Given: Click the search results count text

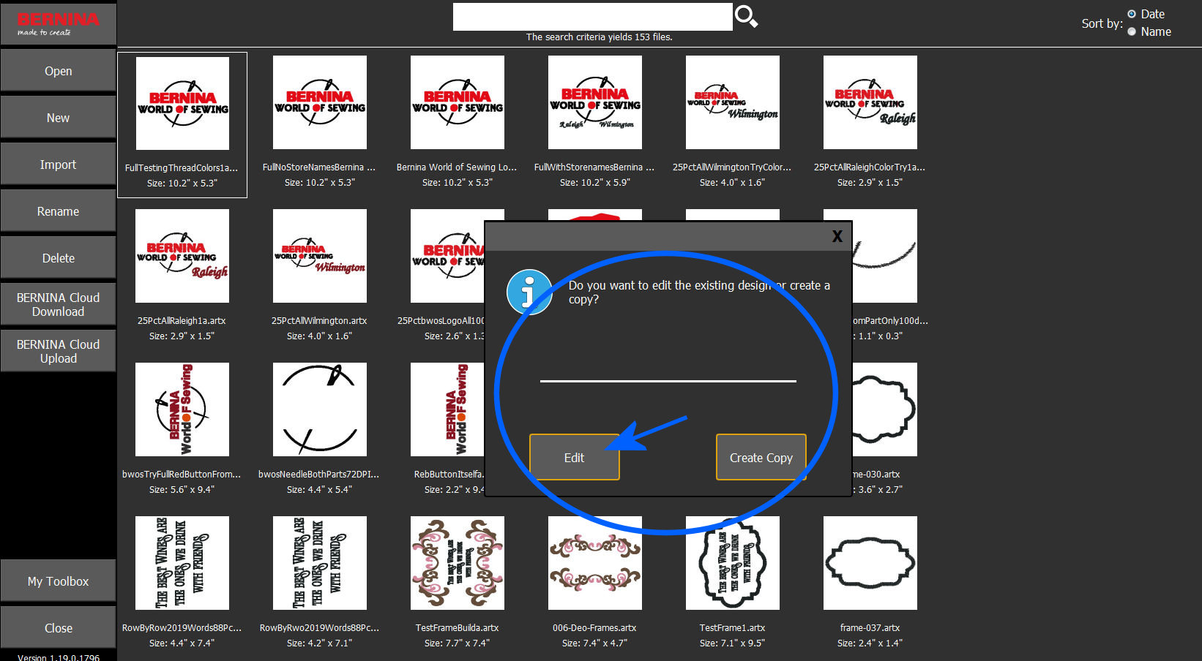Looking at the screenshot, I should pos(599,37).
